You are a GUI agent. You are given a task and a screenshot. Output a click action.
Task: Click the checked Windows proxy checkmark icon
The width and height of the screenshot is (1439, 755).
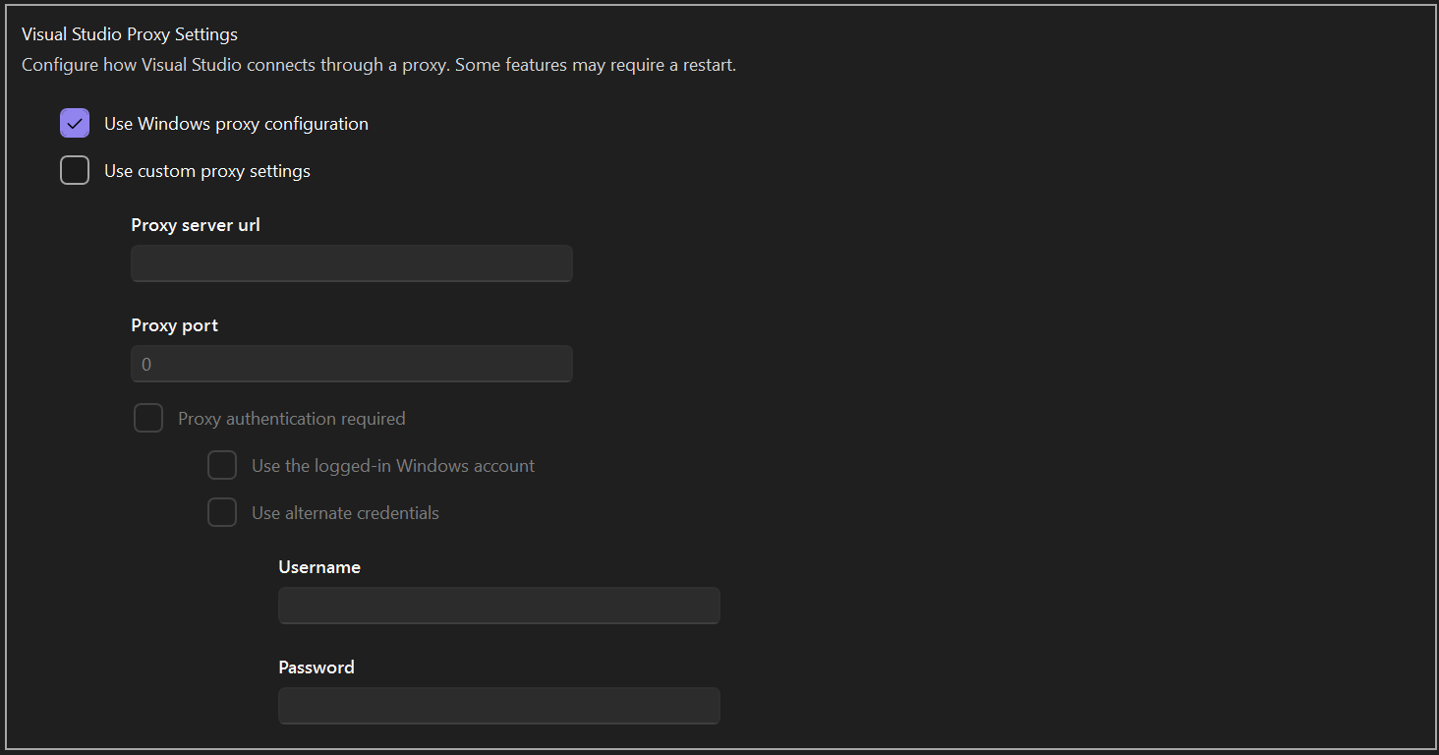click(x=75, y=123)
